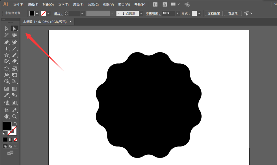The width and height of the screenshot is (277, 165).
Task: Open the 描边 stroke panel link
Action: tap(58, 14)
